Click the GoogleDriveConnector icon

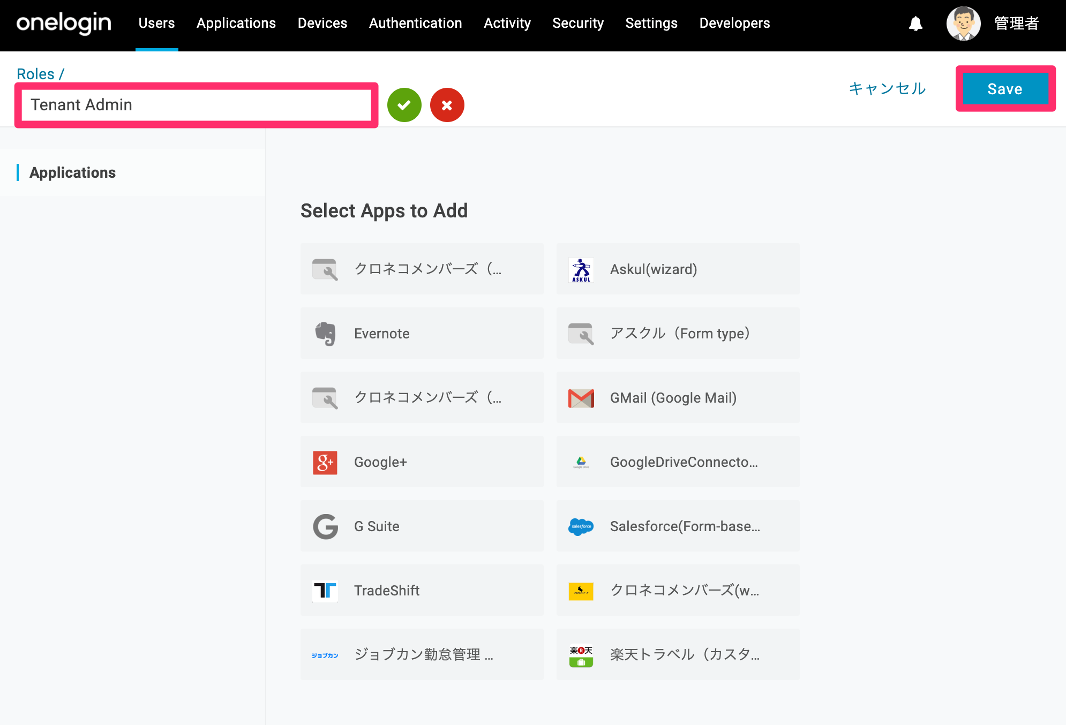[581, 462]
